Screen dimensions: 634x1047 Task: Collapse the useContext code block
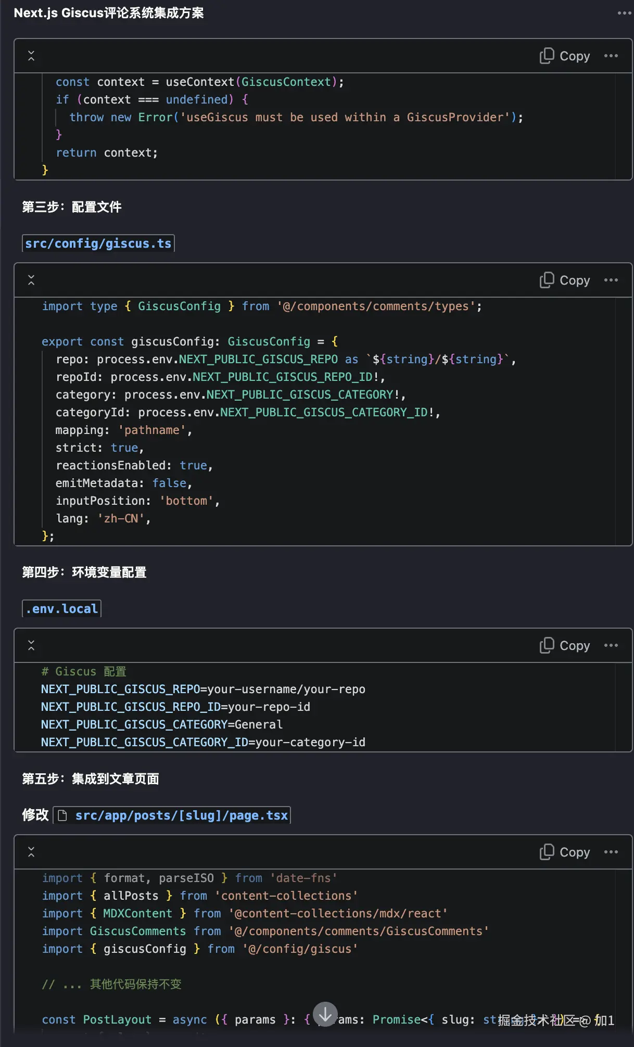tap(31, 56)
